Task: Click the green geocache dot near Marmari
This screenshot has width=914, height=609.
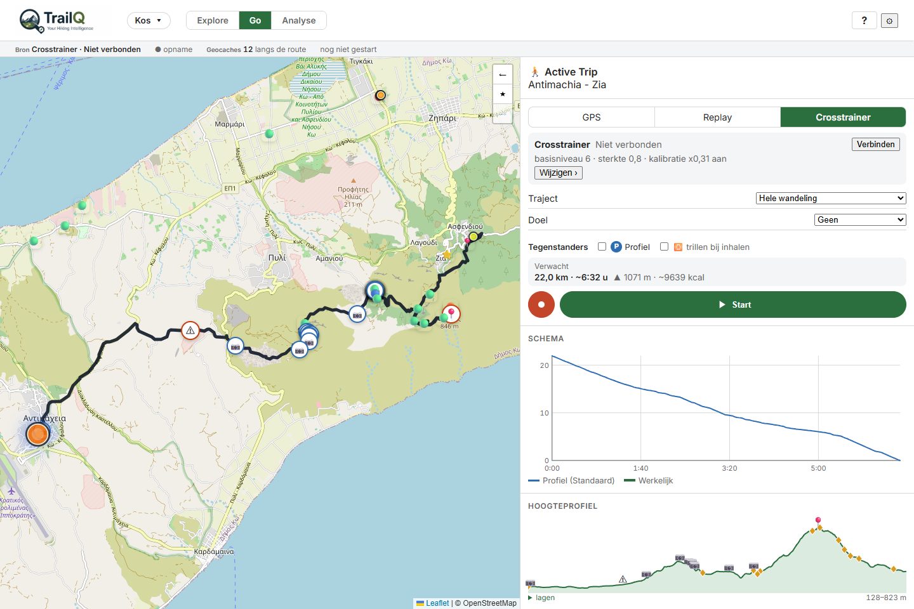Action: [269, 133]
